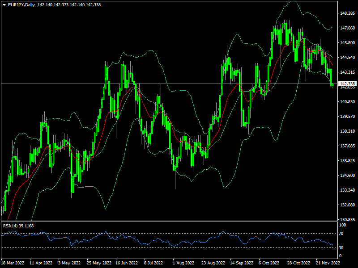Screen dimensions: 358x268
Task: Select the RSI(14) 39.1168 indicator label
Action: (x=18, y=226)
